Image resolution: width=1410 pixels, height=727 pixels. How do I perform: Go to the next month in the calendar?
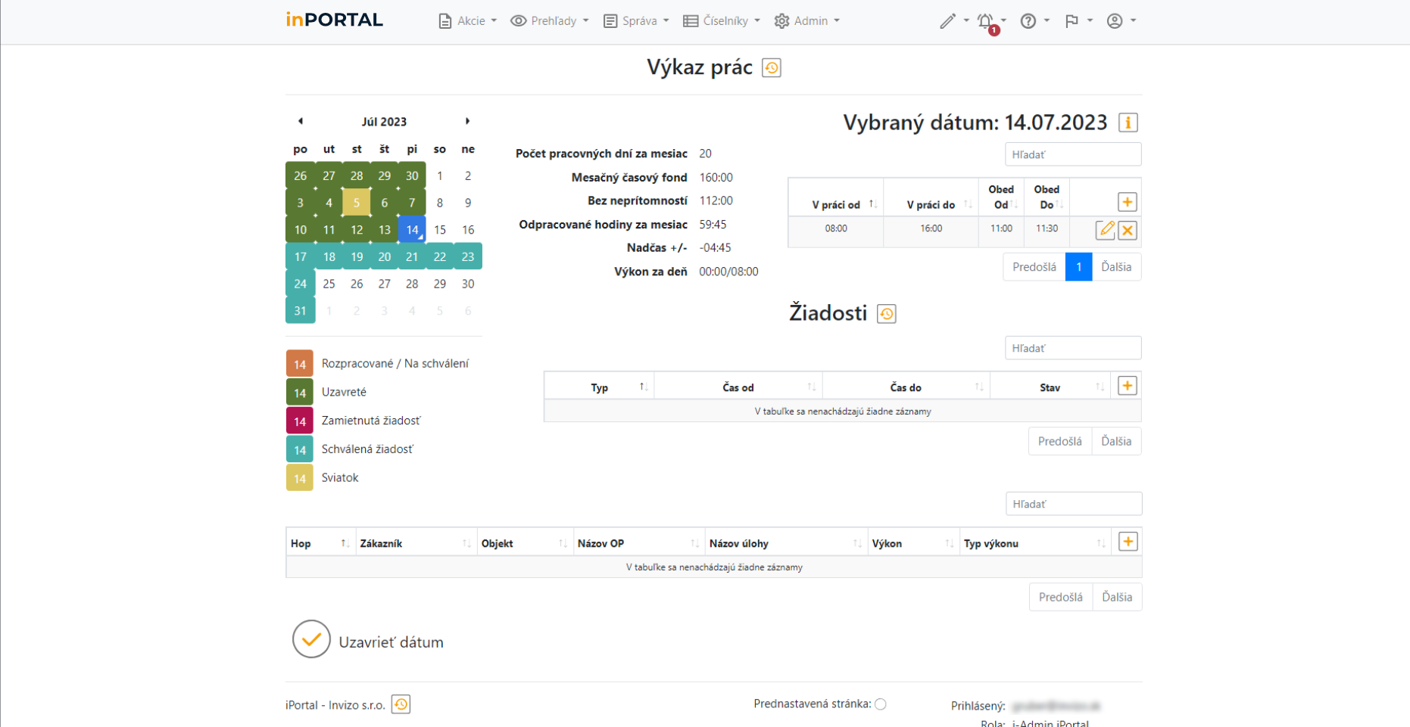[467, 121]
